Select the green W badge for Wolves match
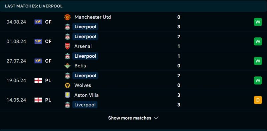This screenshot has height=131, width=267. 258,80
